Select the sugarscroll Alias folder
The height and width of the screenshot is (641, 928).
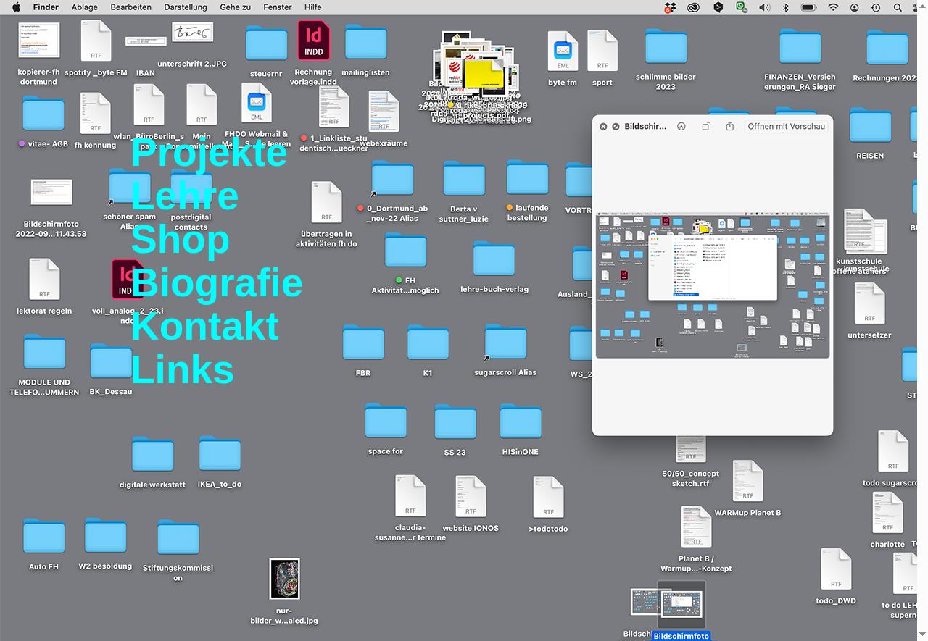tap(505, 343)
